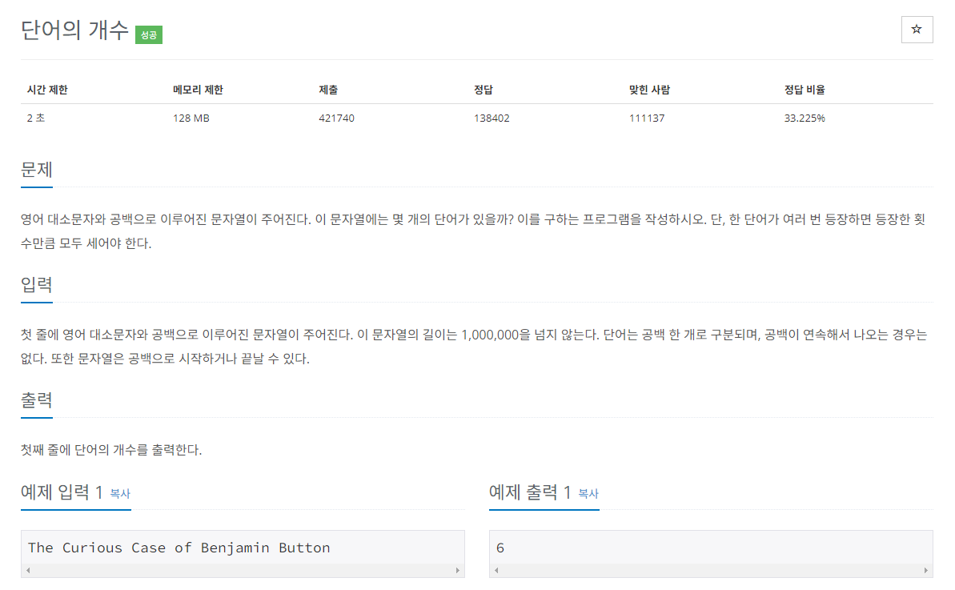Click the solver count 111137
The image size is (955, 590).
pyautogui.click(x=645, y=118)
